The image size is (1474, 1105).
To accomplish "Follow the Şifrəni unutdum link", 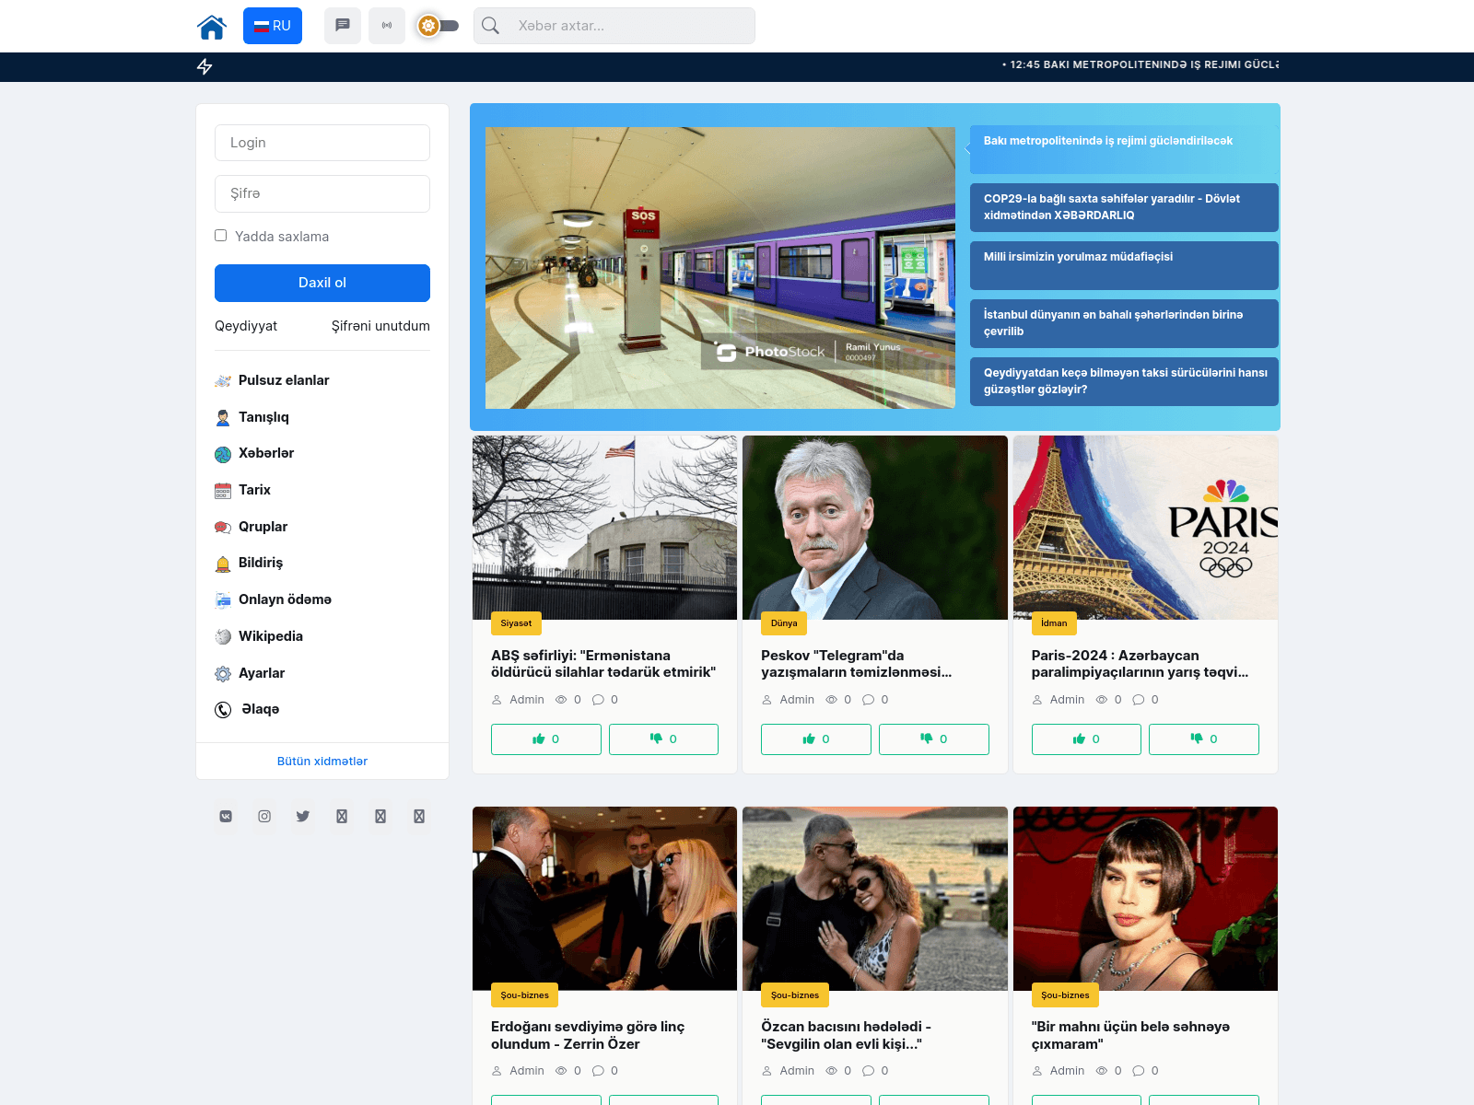I will click(380, 326).
